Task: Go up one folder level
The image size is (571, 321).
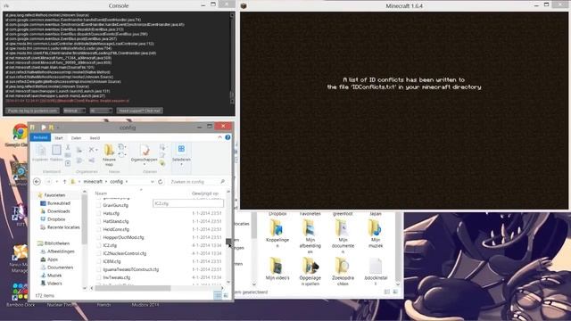Action: [64, 181]
